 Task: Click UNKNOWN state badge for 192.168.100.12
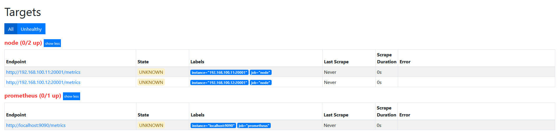(151, 82)
